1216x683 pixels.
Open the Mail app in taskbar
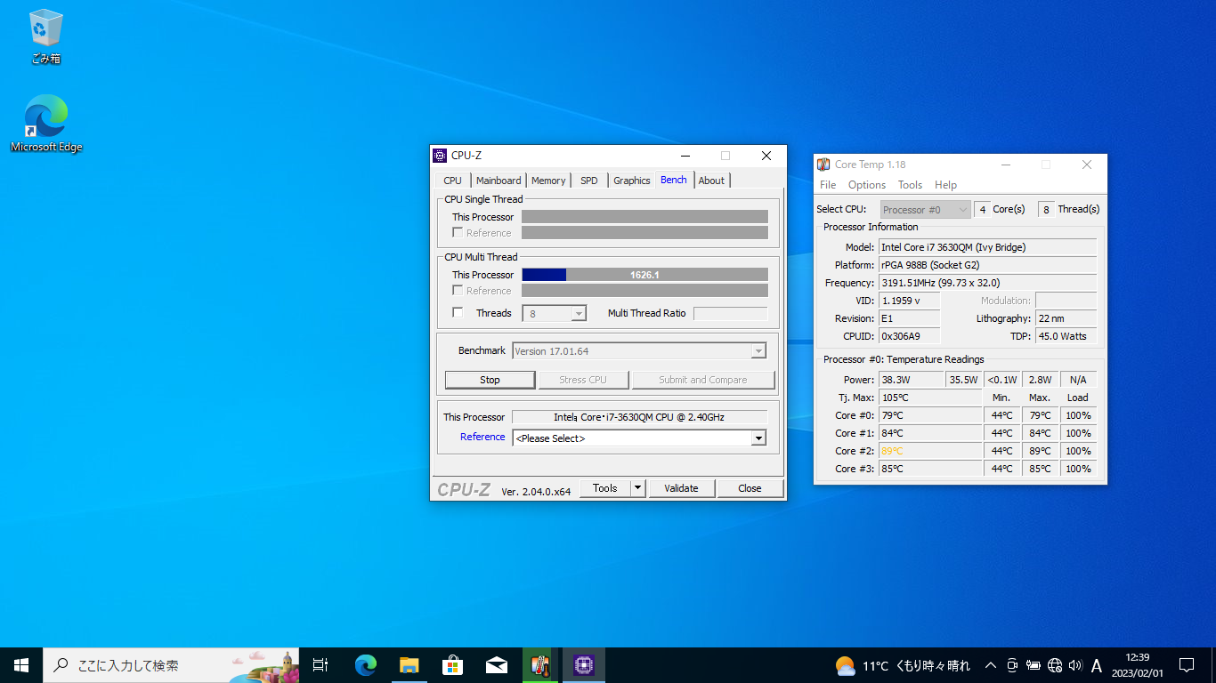(x=496, y=664)
